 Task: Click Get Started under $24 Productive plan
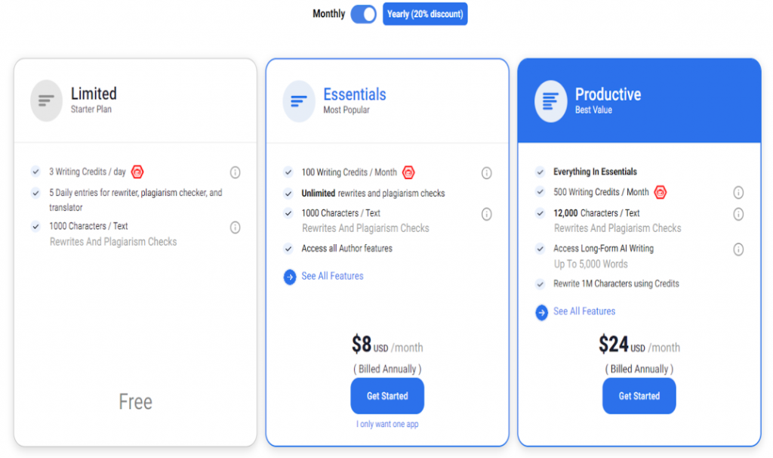639,396
